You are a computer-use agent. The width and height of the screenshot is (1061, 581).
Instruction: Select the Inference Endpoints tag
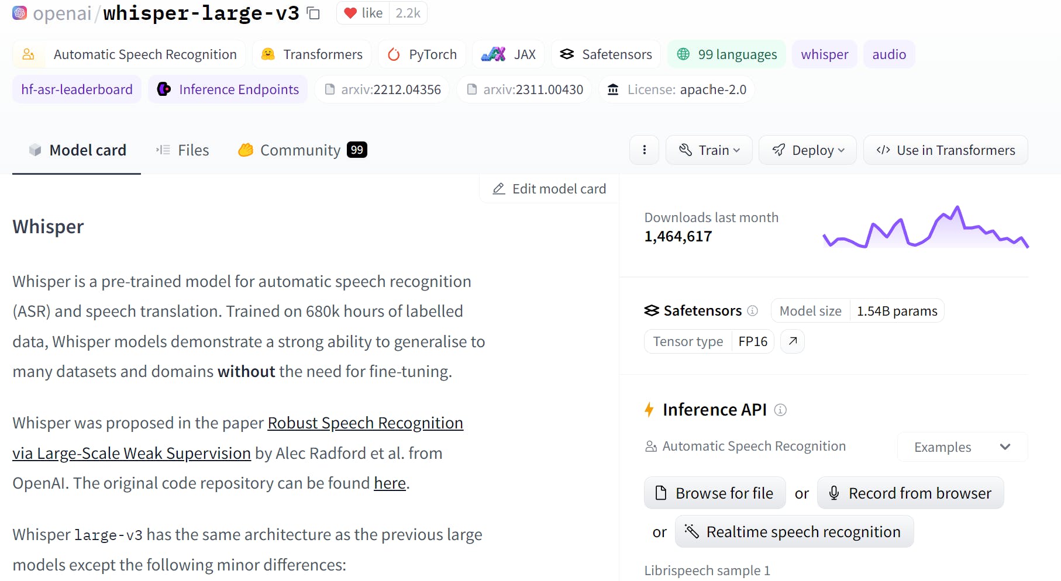228,89
